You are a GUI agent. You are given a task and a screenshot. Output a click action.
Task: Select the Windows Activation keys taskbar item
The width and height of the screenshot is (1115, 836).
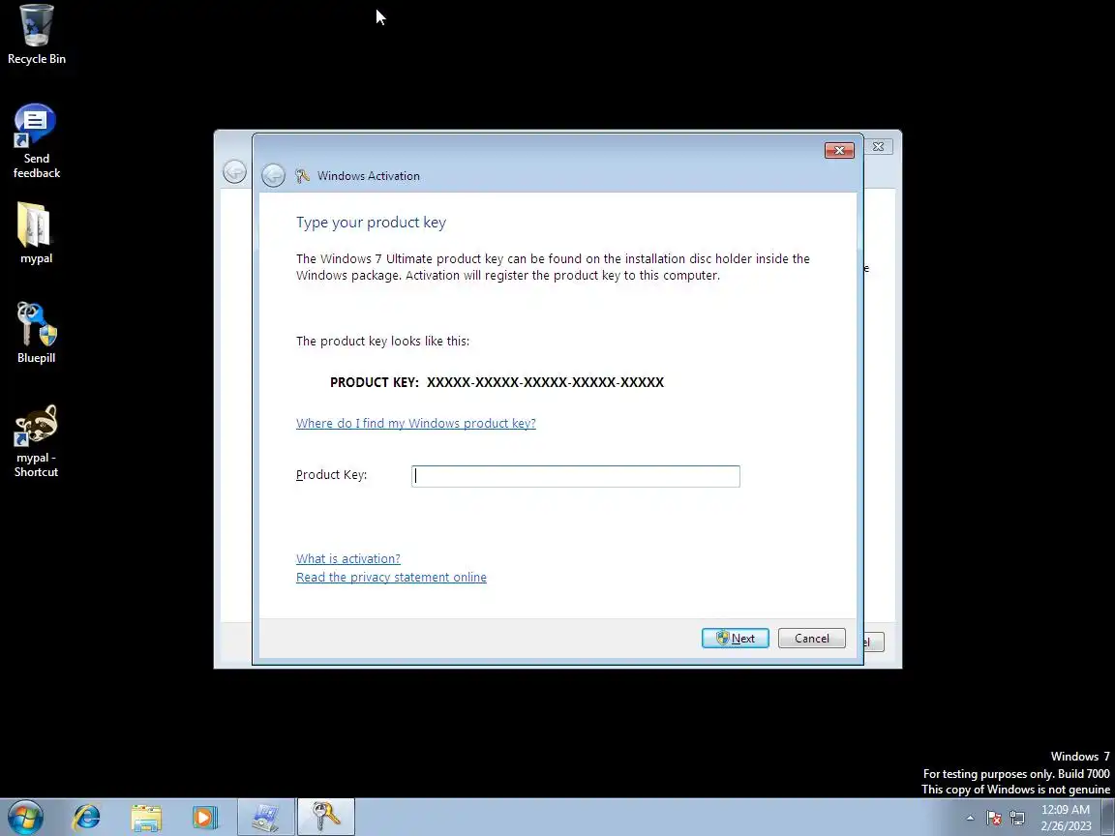pos(325,818)
